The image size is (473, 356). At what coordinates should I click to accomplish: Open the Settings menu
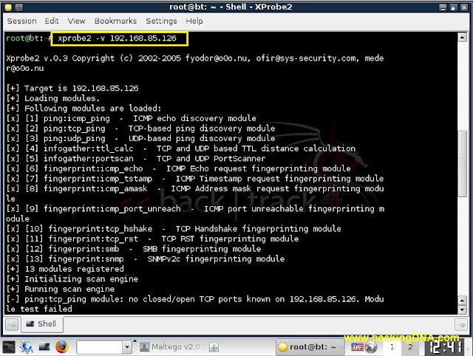click(161, 21)
